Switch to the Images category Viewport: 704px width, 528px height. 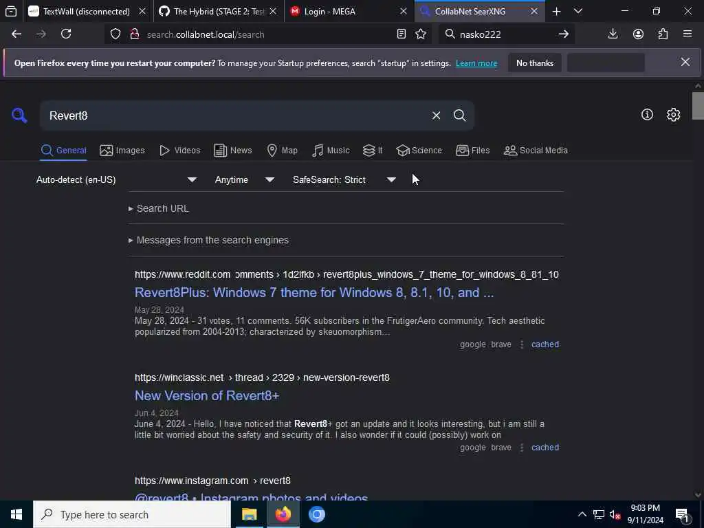point(122,151)
